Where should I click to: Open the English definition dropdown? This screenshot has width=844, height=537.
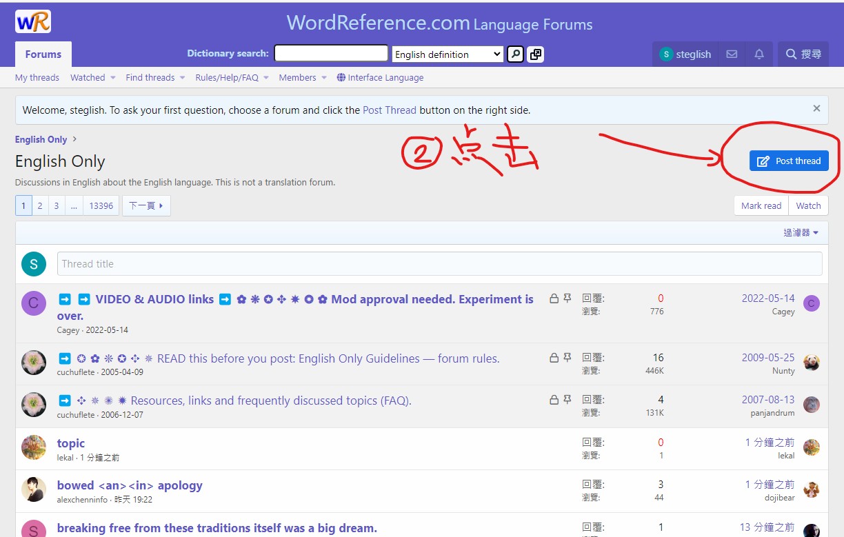(x=448, y=54)
